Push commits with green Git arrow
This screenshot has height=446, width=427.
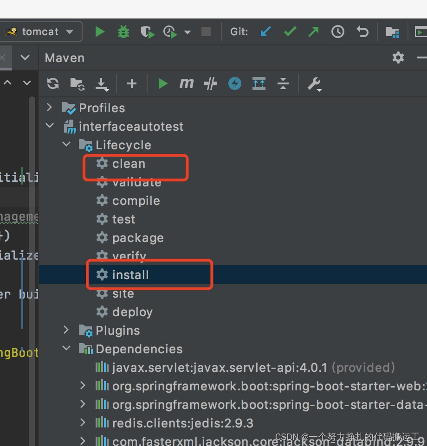click(x=313, y=32)
